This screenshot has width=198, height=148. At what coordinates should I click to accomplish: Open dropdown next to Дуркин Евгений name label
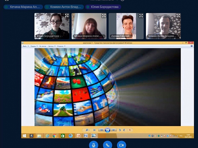pyautogui.click(x=131, y=36)
